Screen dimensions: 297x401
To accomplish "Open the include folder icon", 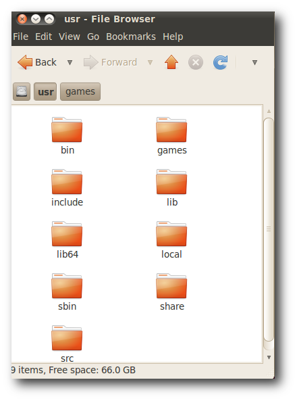I will click(67, 182).
